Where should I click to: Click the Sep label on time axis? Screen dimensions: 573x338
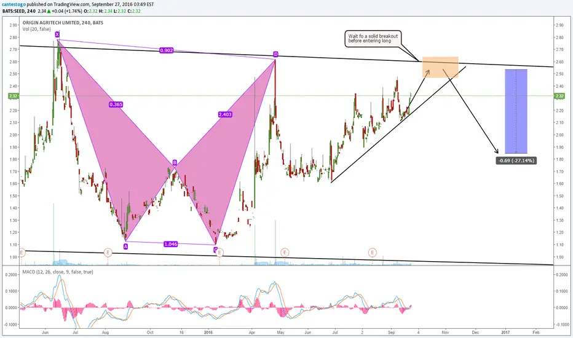point(392,332)
